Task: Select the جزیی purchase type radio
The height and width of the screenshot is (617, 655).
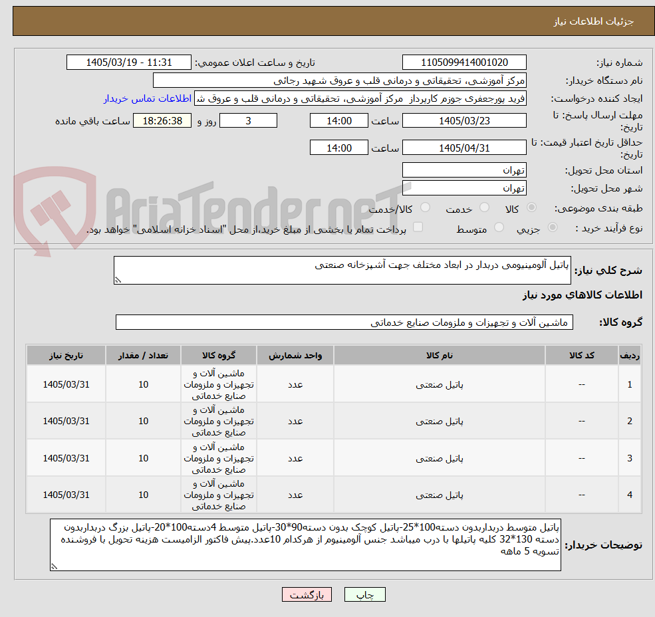Action: point(552,227)
